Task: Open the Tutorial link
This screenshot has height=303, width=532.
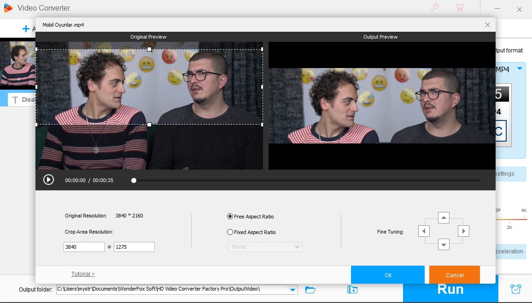Action: coord(83,274)
